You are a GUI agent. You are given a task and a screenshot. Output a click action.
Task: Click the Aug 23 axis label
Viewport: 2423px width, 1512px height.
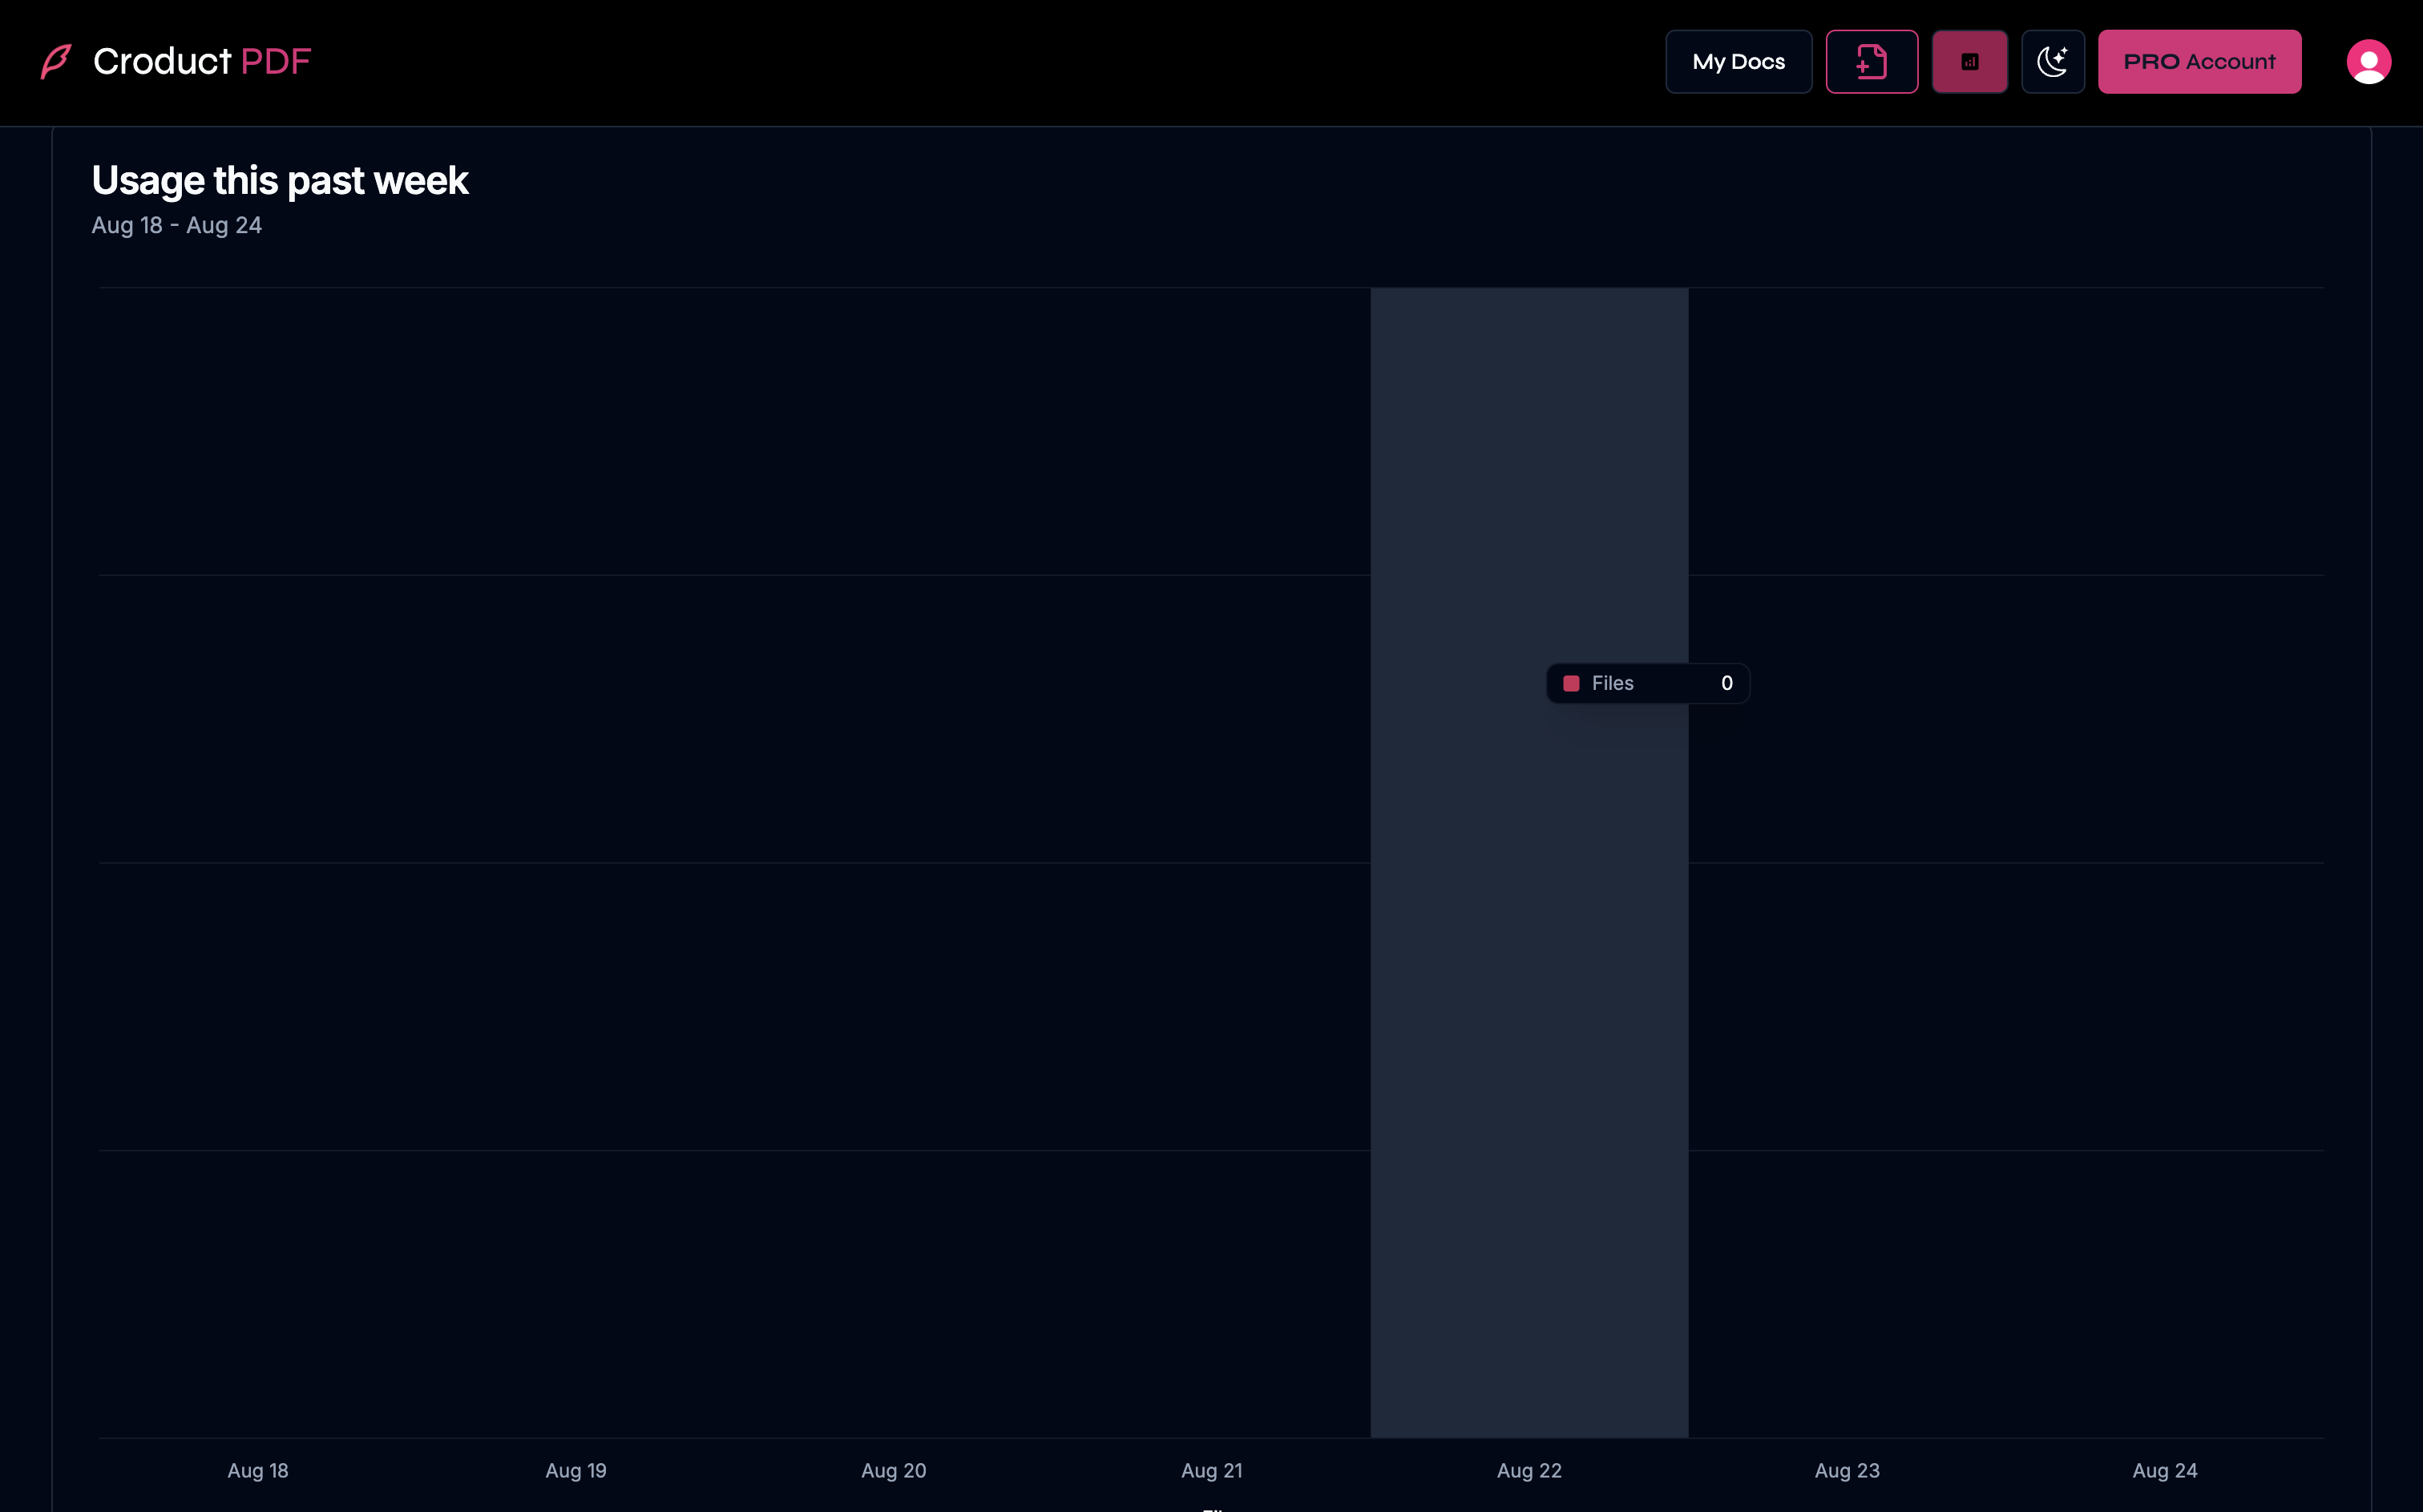1847,1470
